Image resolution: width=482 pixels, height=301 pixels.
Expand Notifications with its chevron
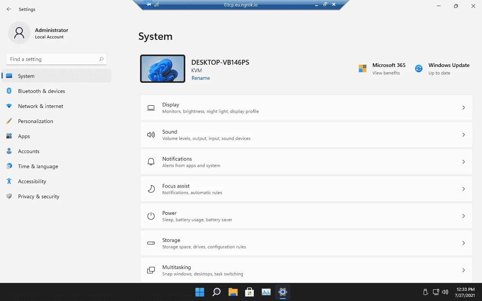464,162
